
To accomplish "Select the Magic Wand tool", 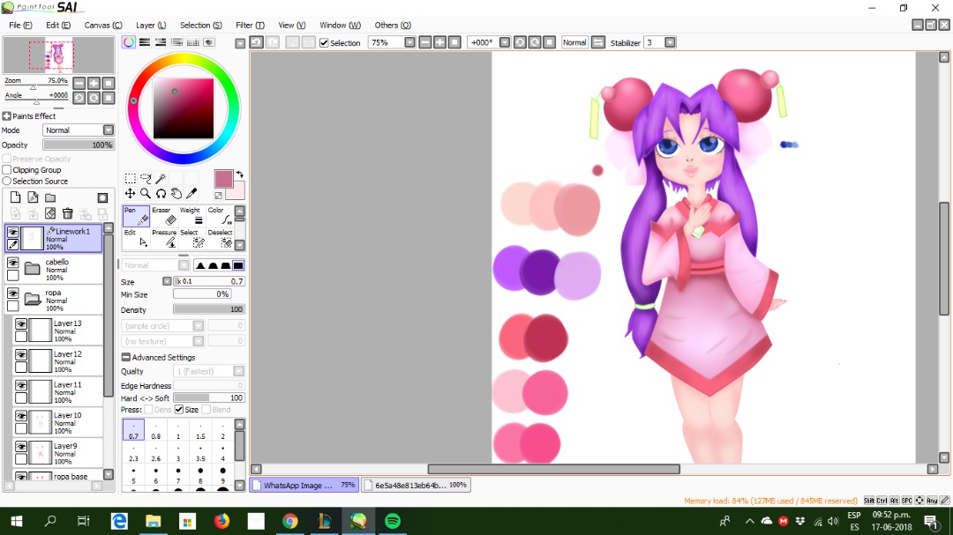I will tap(161, 178).
